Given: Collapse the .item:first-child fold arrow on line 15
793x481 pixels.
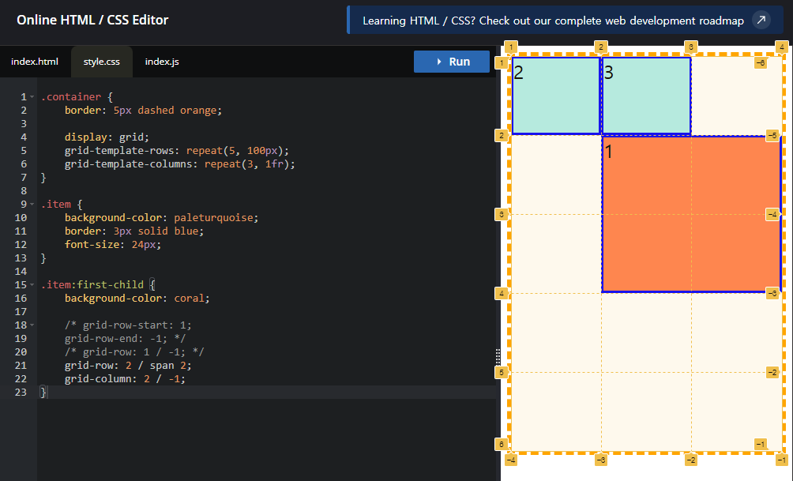Looking at the screenshot, I should click(x=32, y=285).
